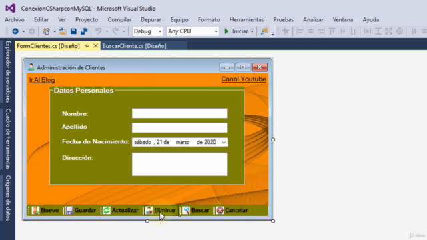427x240 pixels.
Task: Close the FormClientes.cs [Diseño] tab
Action: point(95,46)
